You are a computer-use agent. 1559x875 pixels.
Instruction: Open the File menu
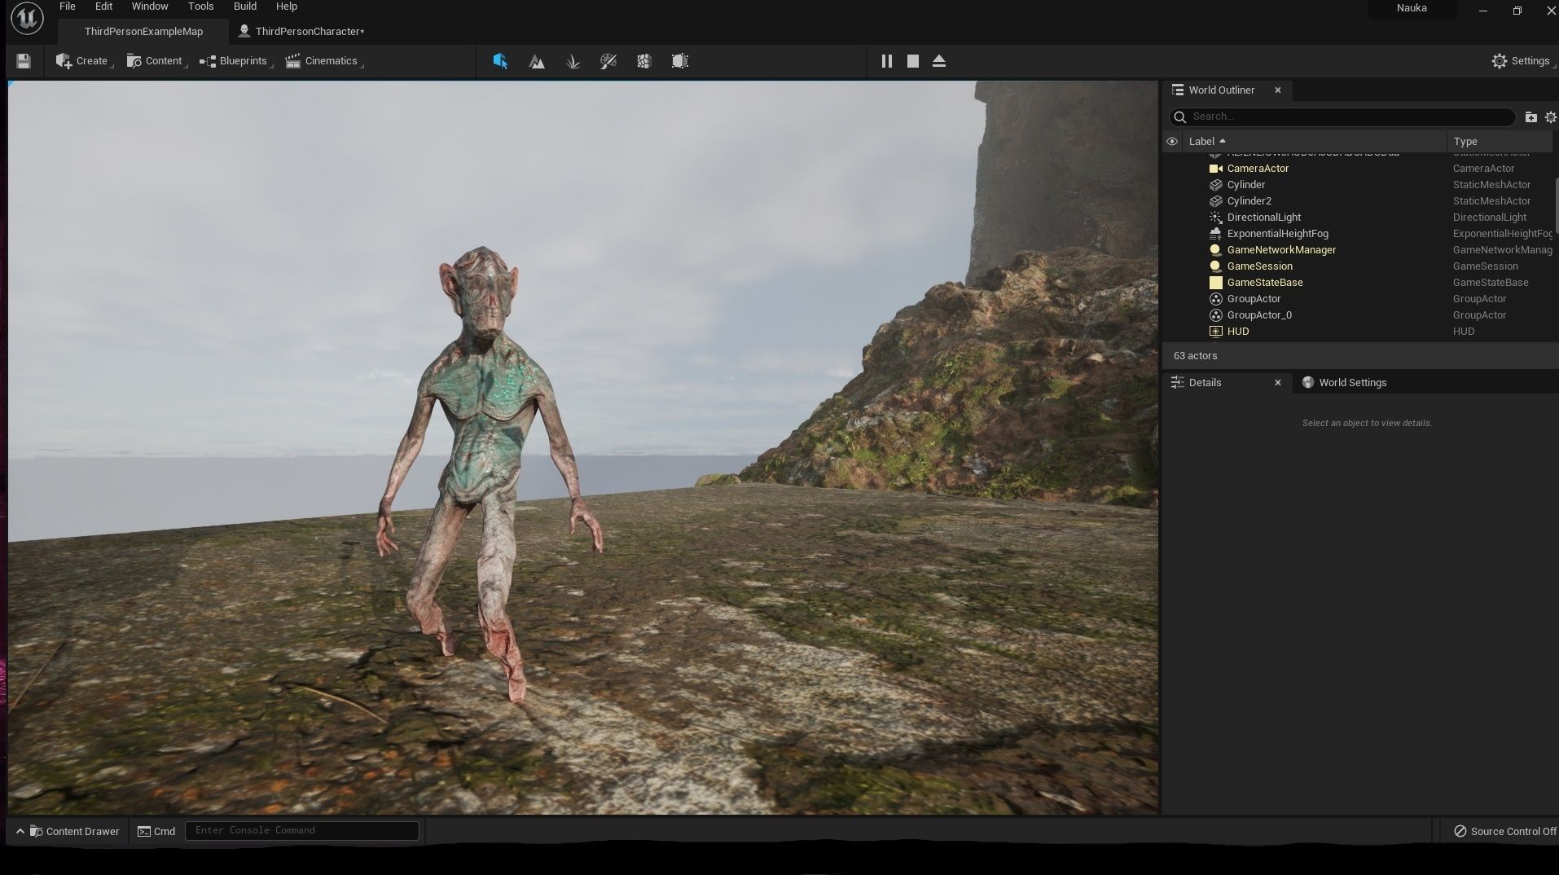(x=68, y=7)
